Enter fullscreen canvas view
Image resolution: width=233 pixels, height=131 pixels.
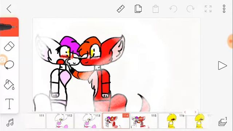pyautogui.click(x=208, y=9)
